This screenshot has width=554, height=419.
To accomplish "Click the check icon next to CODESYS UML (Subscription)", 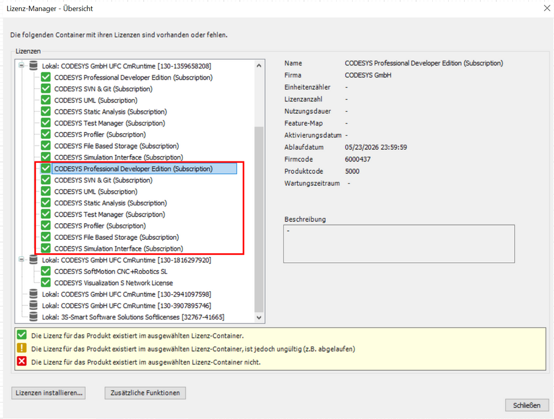I will (45, 99).
